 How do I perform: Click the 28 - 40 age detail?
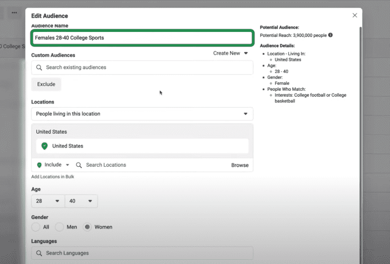(x=281, y=72)
